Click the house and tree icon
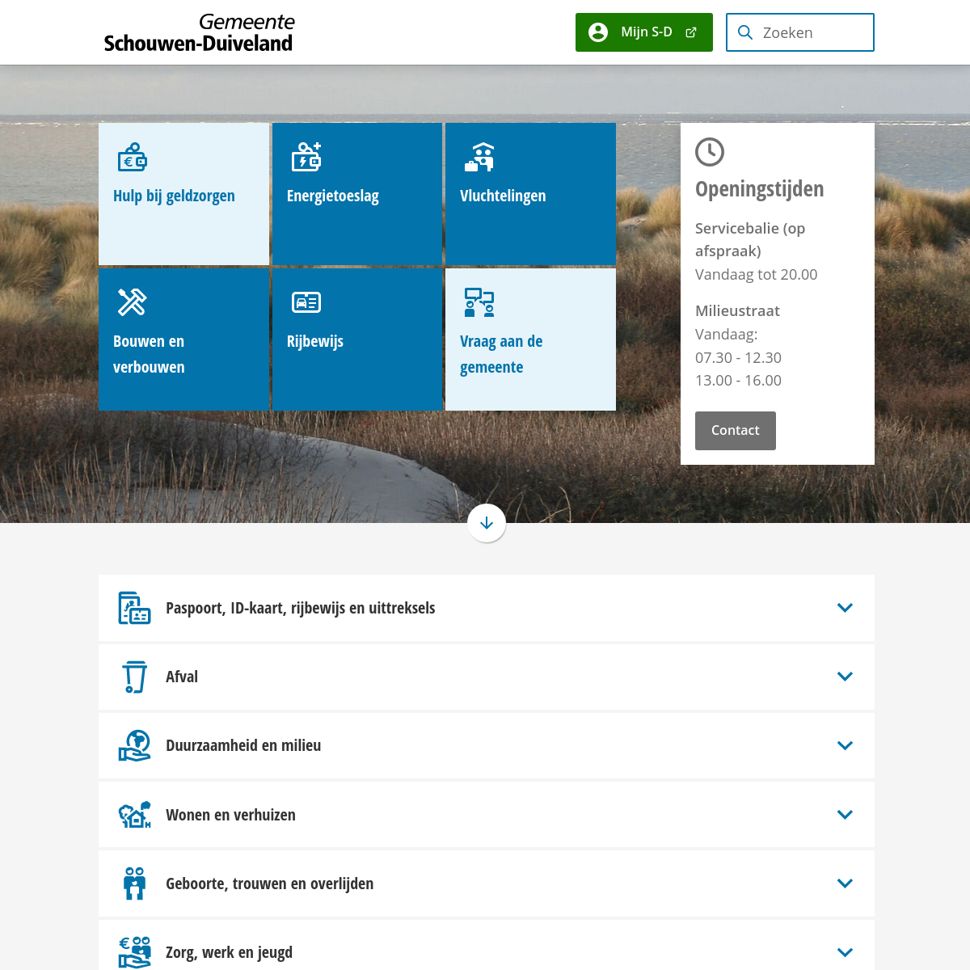Viewport: 970px width, 970px height. pyautogui.click(x=134, y=815)
